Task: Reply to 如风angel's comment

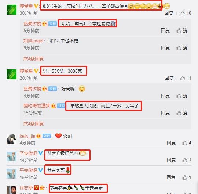Action: coord(165,48)
